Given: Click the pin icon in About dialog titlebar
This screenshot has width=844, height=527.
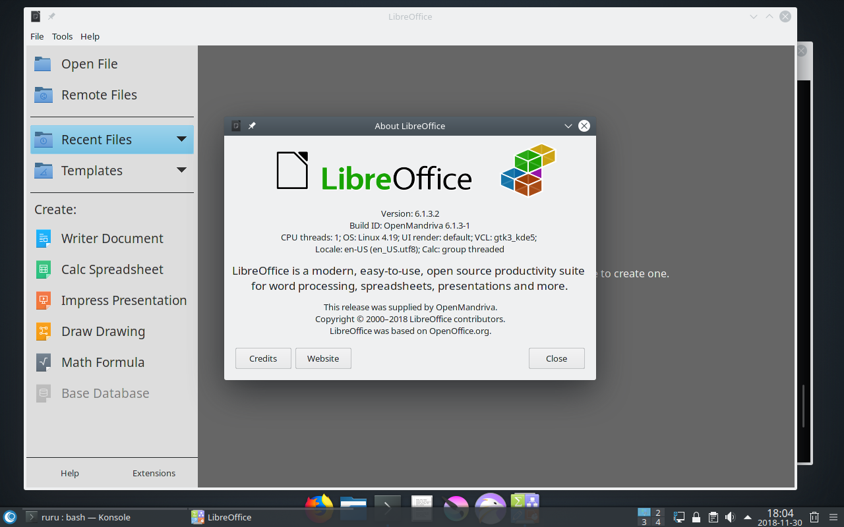Looking at the screenshot, I should point(252,126).
